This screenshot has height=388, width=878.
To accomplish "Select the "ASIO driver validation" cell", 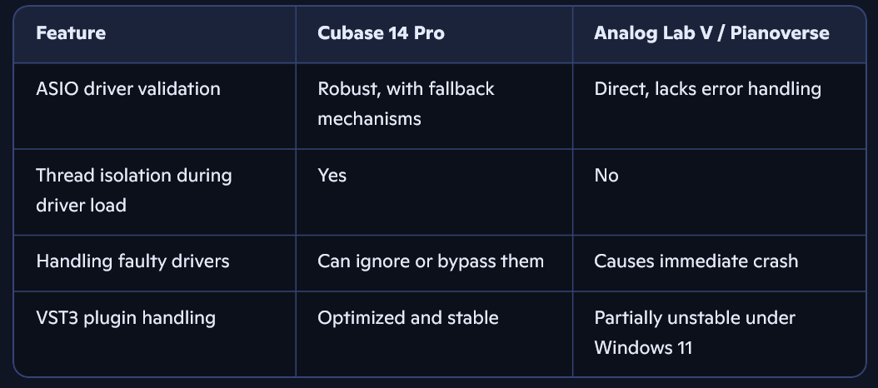I will [x=128, y=88].
